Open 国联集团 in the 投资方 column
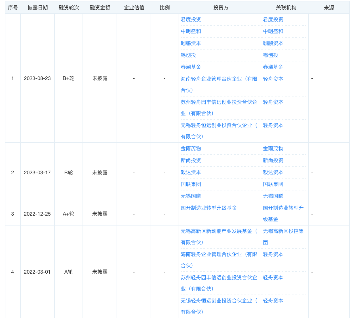 click(191, 184)
